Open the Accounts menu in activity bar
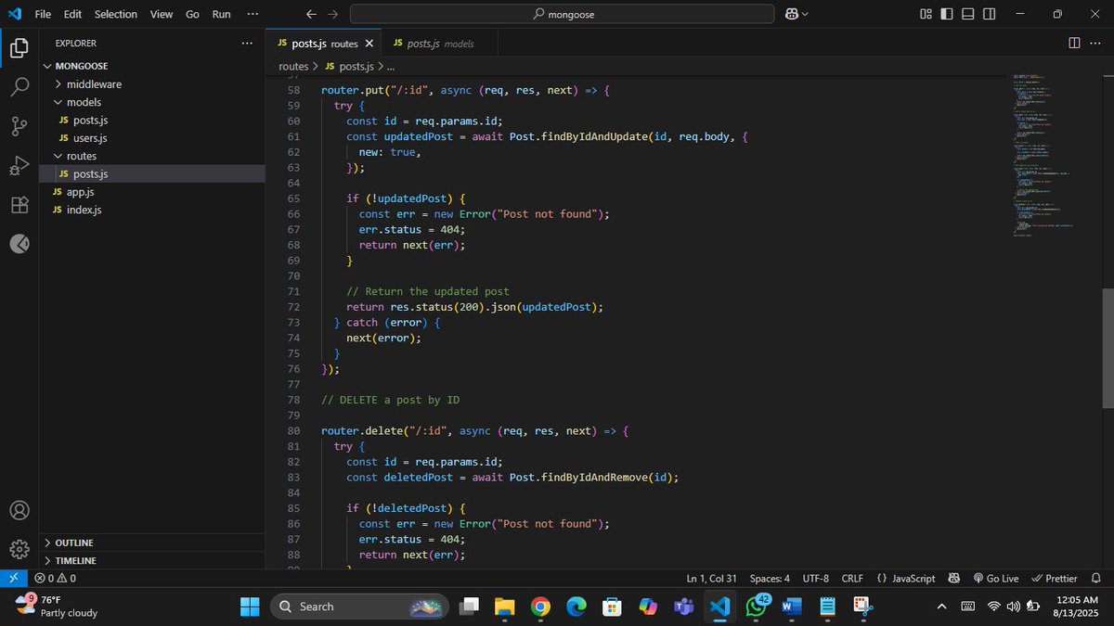Viewport: 1114px width, 626px height. pyautogui.click(x=19, y=510)
